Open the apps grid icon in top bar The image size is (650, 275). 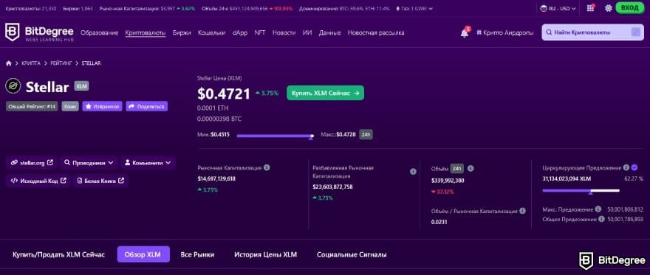coord(590,8)
